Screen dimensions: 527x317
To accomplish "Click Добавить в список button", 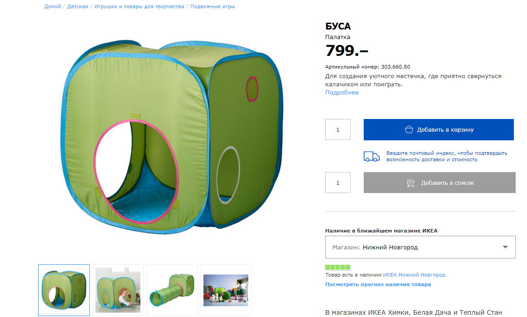I will click(439, 183).
